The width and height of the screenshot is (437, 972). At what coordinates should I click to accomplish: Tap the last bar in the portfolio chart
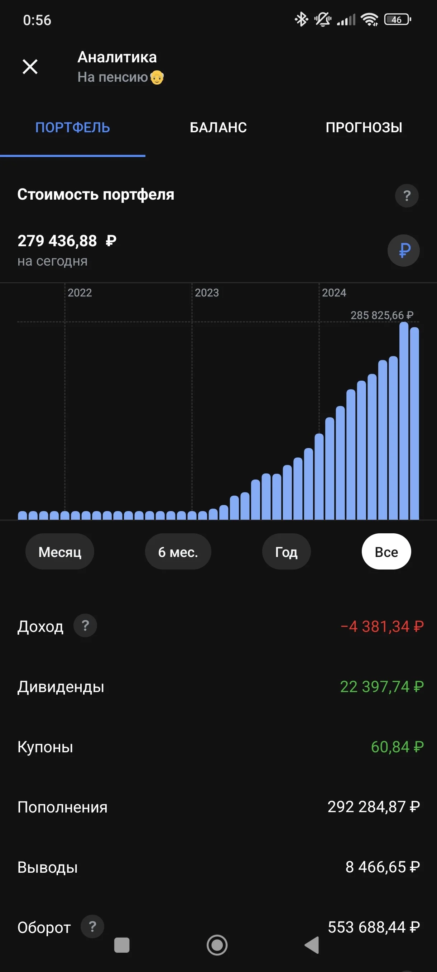click(414, 423)
